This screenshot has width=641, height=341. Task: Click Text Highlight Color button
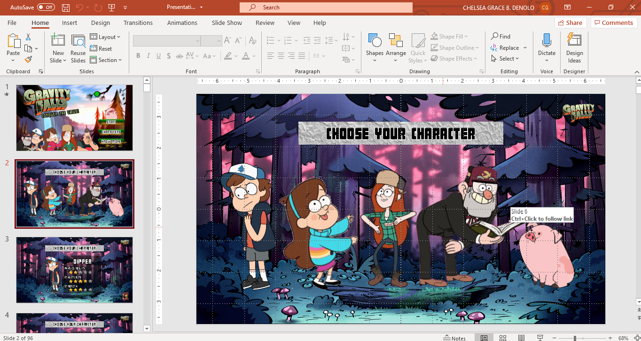[228, 56]
